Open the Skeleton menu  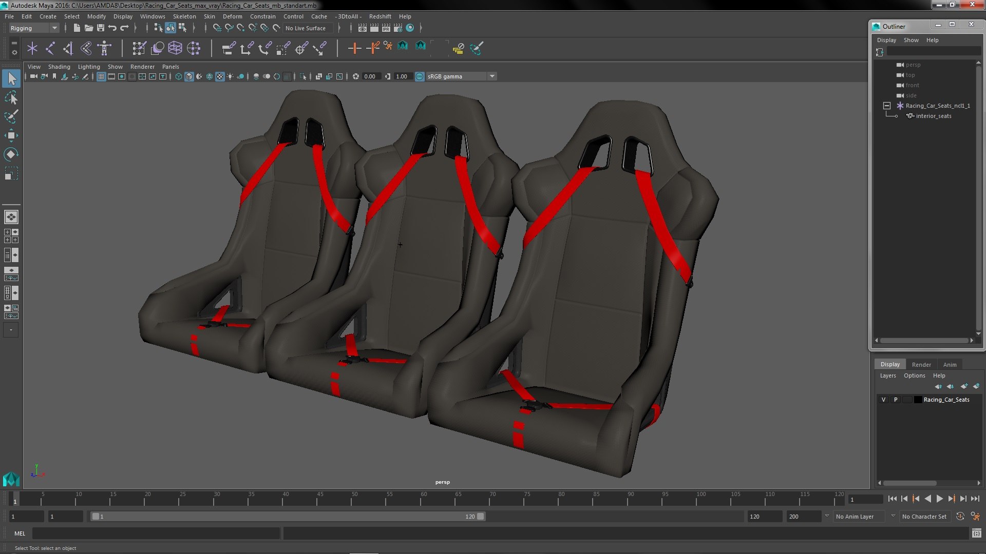(184, 16)
